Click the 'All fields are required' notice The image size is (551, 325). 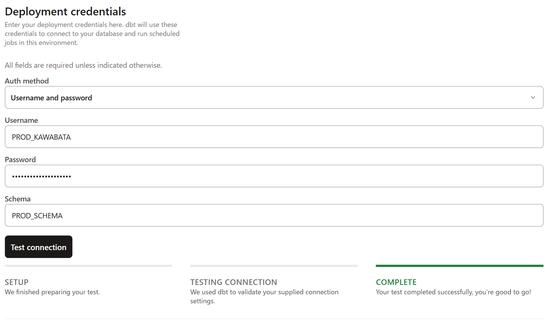(x=83, y=65)
